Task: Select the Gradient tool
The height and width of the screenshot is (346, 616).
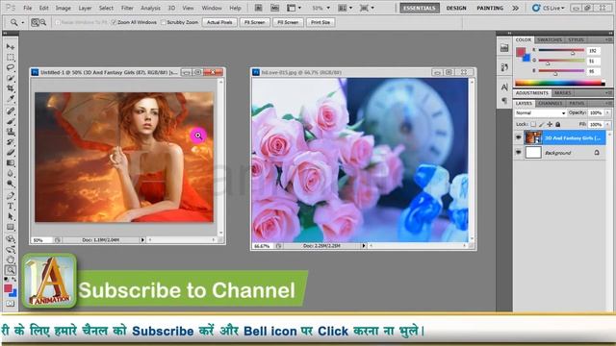Action: point(11,162)
